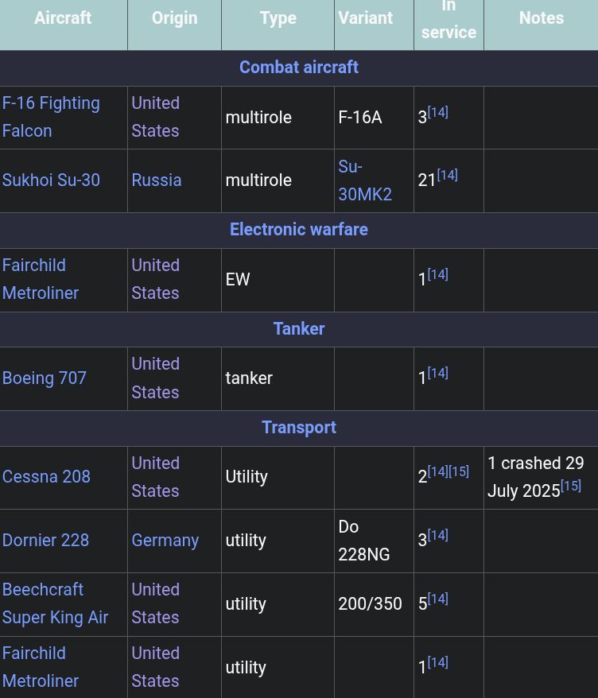The height and width of the screenshot is (698, 598).
Task: Follow the Germany origin link
Action: [x=165, y=541]
